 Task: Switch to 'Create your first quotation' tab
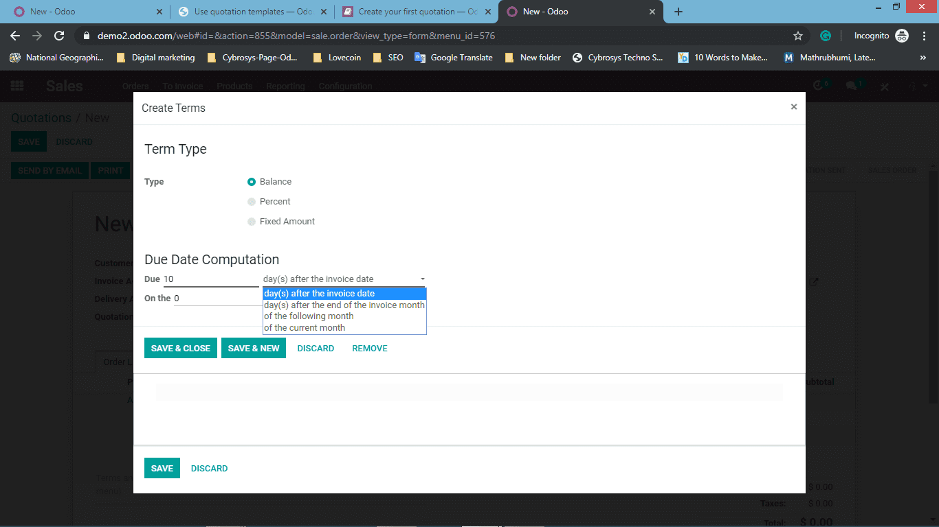pyautogui.click(x=417, y=12)
